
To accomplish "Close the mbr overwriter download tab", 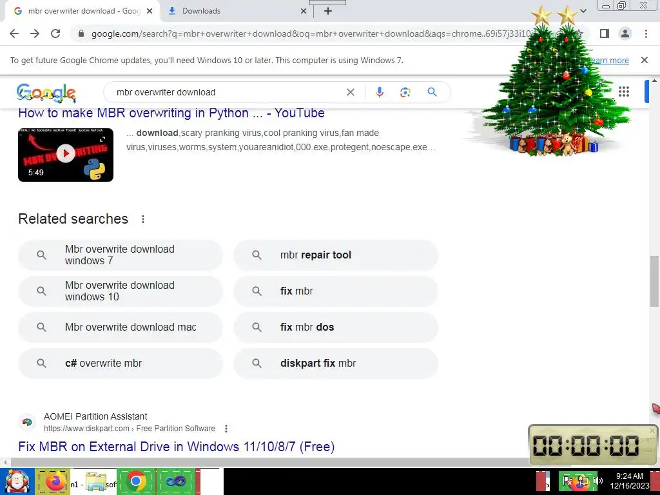I will [150, 12].
